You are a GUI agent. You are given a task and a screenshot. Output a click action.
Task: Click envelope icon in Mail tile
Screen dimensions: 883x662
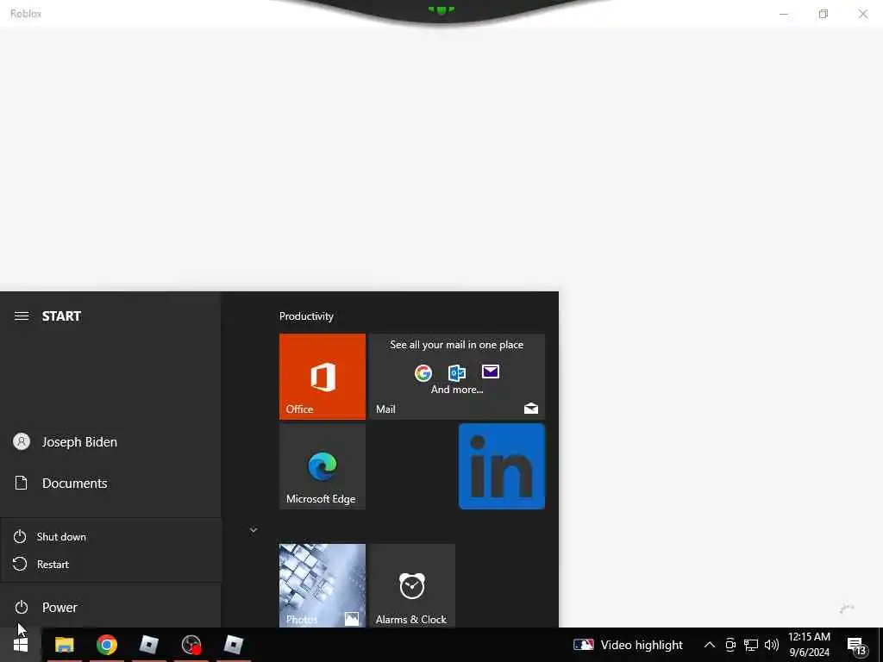[x=491, y=372]
